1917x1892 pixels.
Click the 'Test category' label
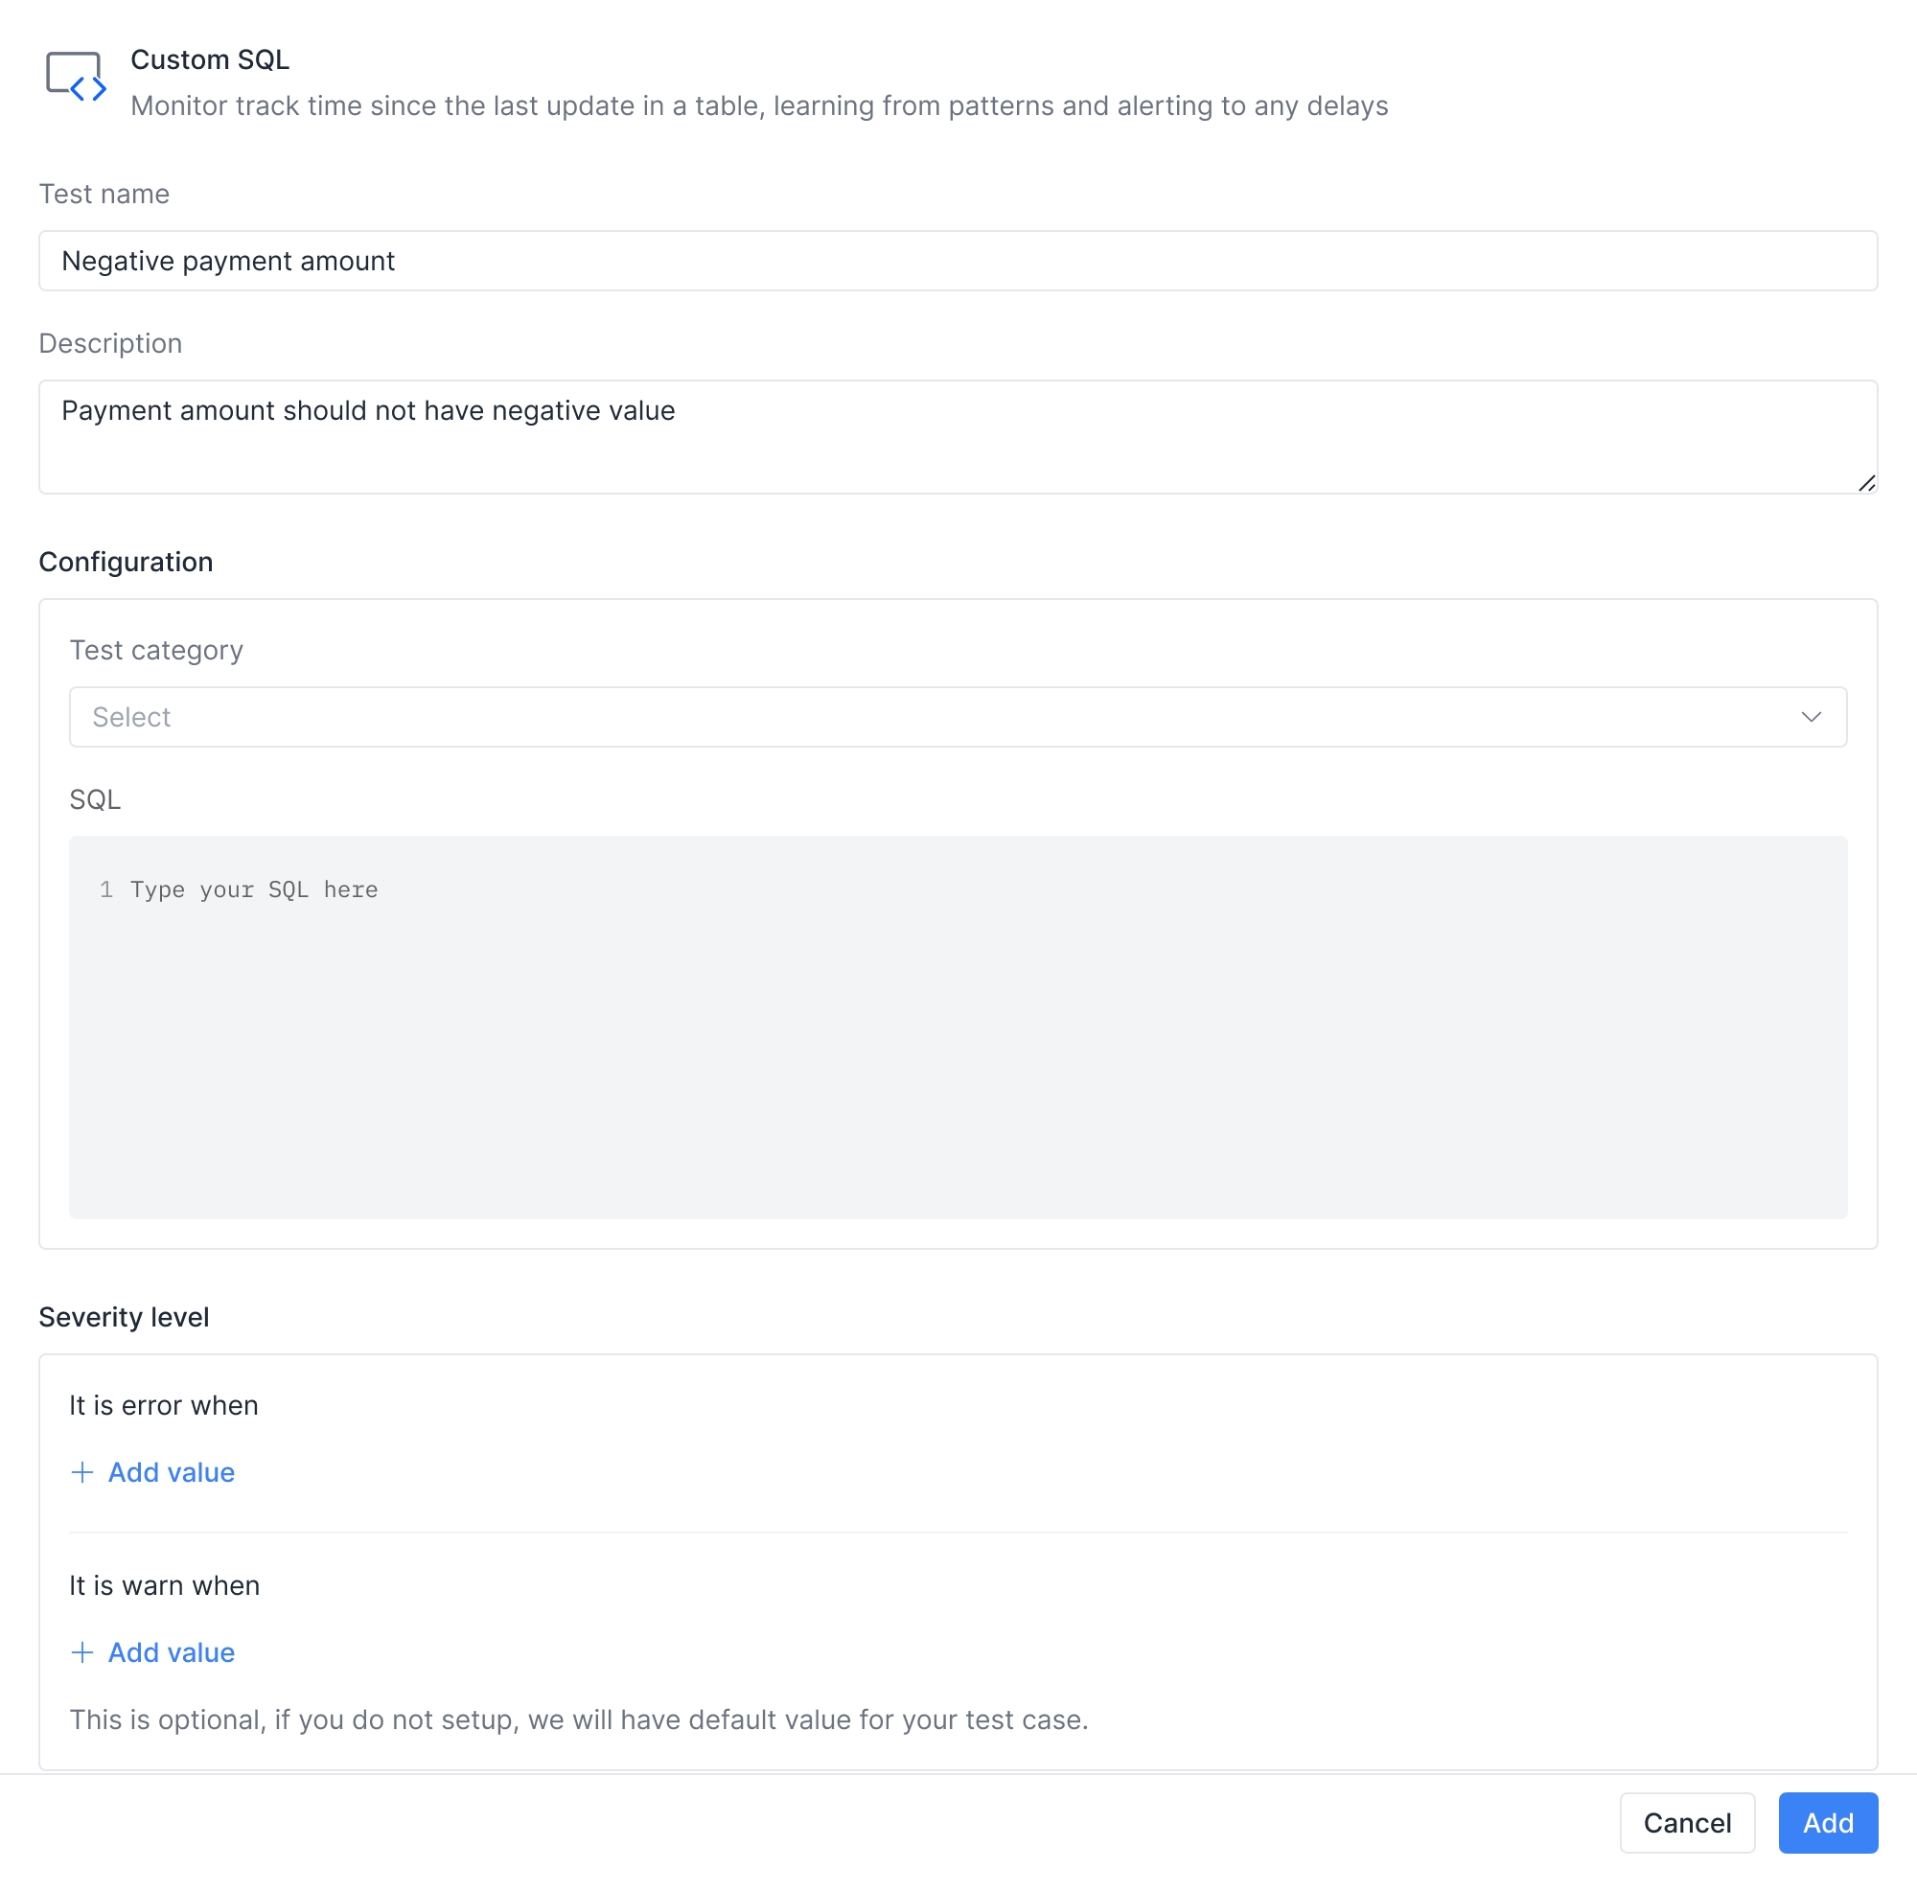tap(156, 650)
